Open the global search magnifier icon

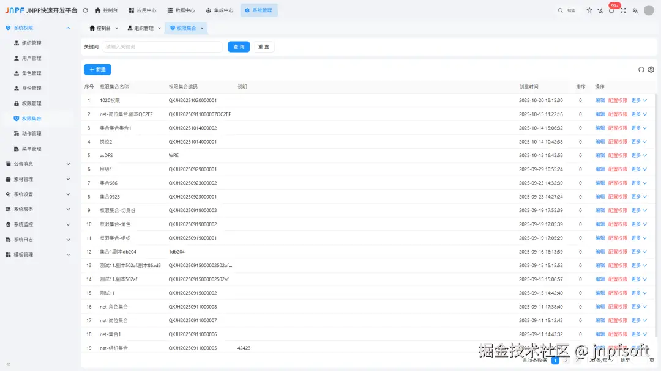click(560, 10)
